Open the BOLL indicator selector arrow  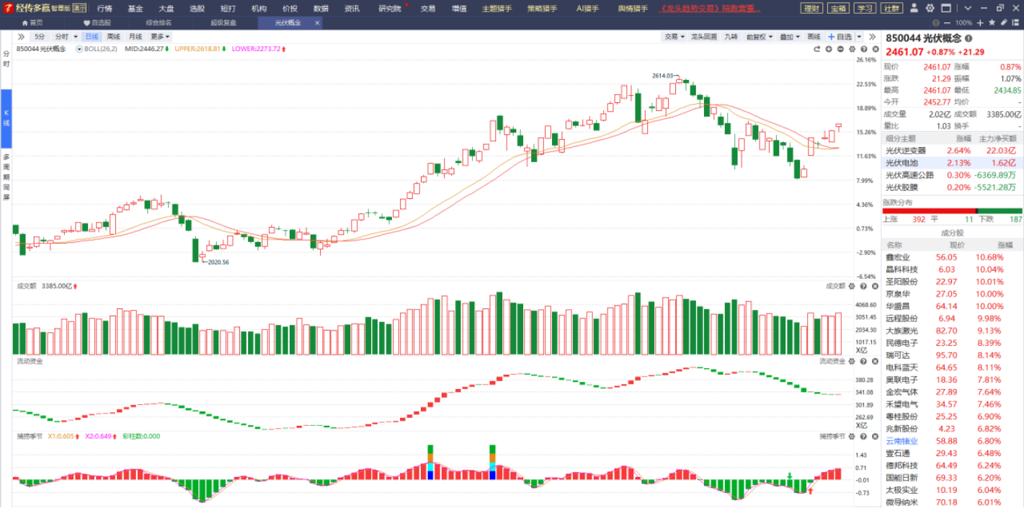pyautogui.click(x=79, y=49)
